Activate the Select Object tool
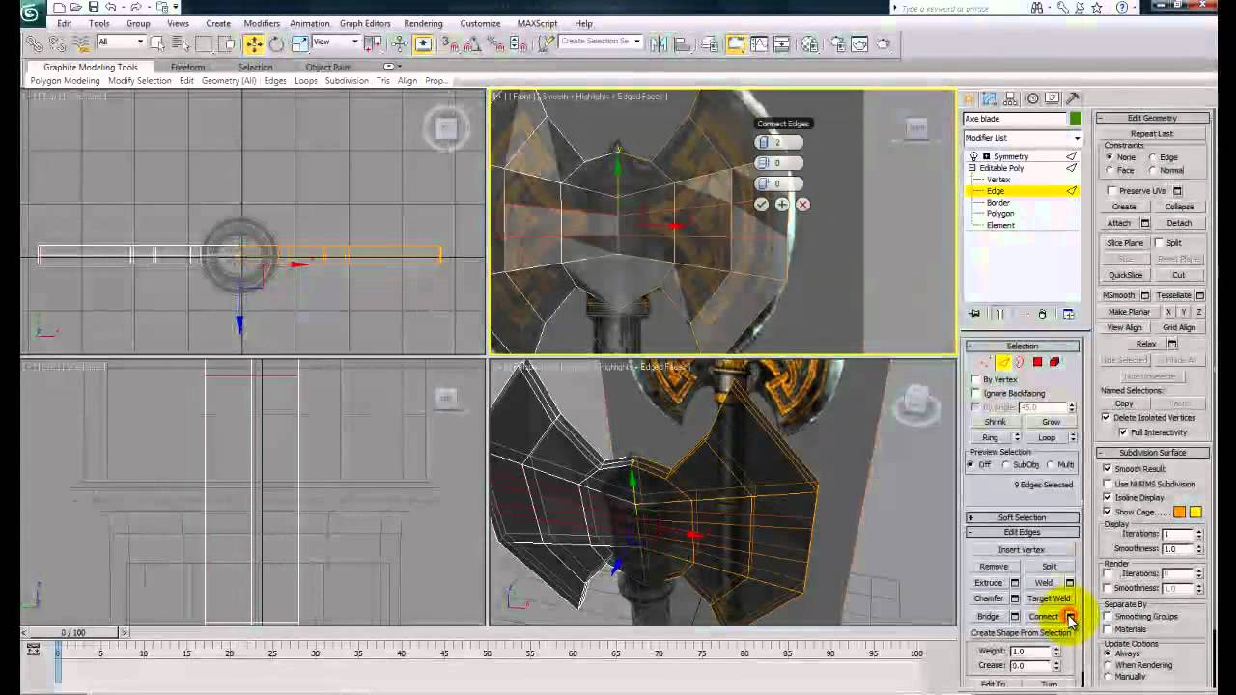The image size is (1236, 695). point(157,43)
